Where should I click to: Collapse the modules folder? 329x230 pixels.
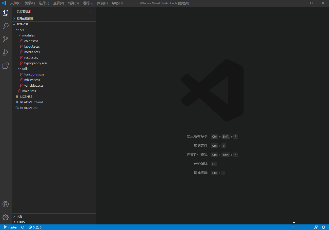(54, 35)
